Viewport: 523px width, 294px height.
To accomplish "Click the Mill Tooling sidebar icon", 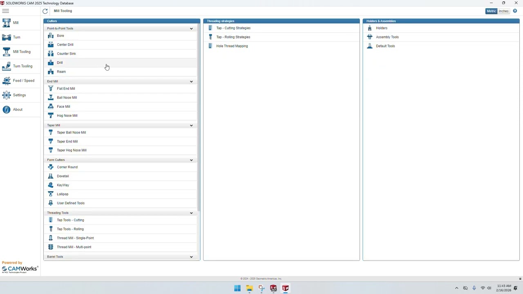I will pyautogui.click(x=6, y=52).
